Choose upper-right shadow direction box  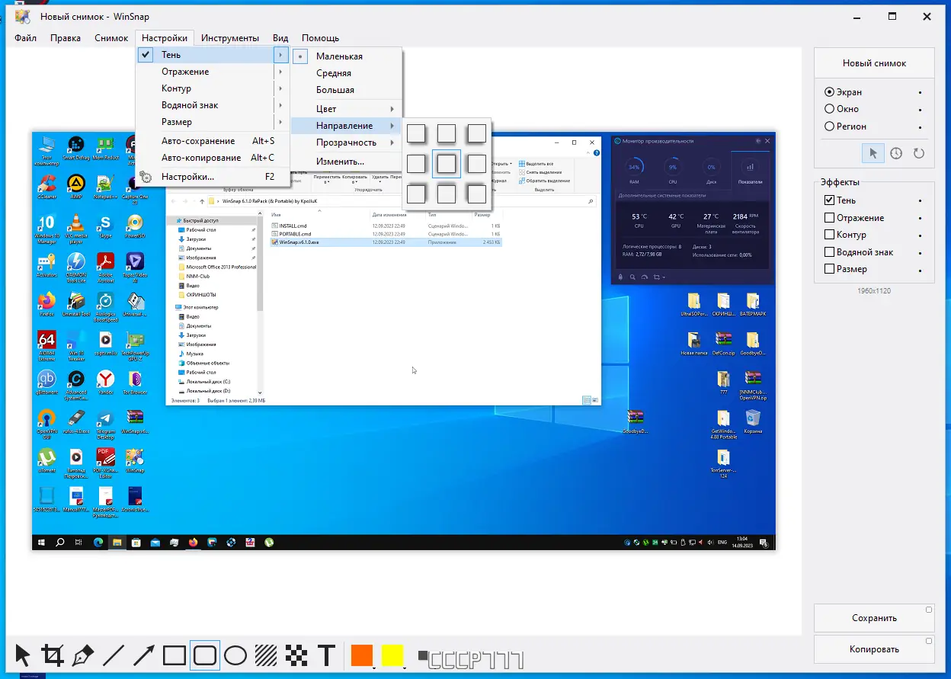(477, 133)
